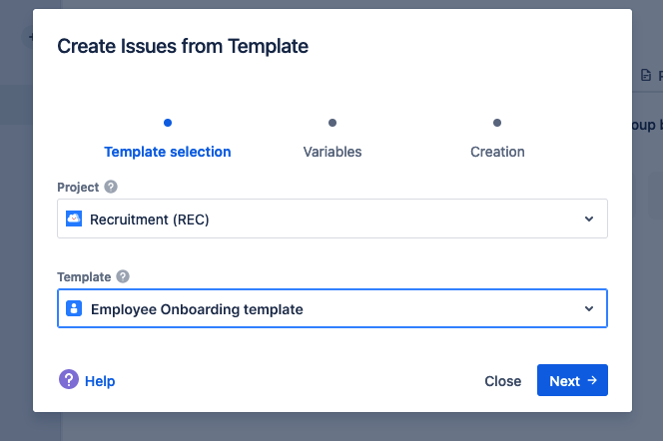Click the help icon beside Project label
Viewport: 663px width, 441px height.
coord(111,187)
